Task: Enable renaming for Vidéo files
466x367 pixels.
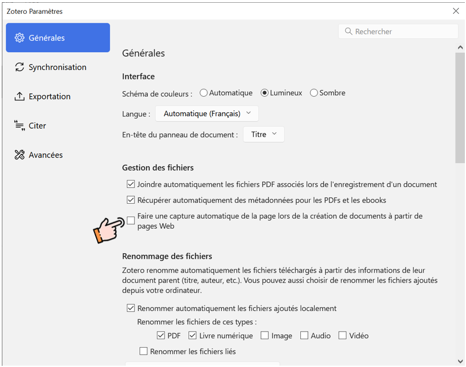Action: tap(343, 335)
